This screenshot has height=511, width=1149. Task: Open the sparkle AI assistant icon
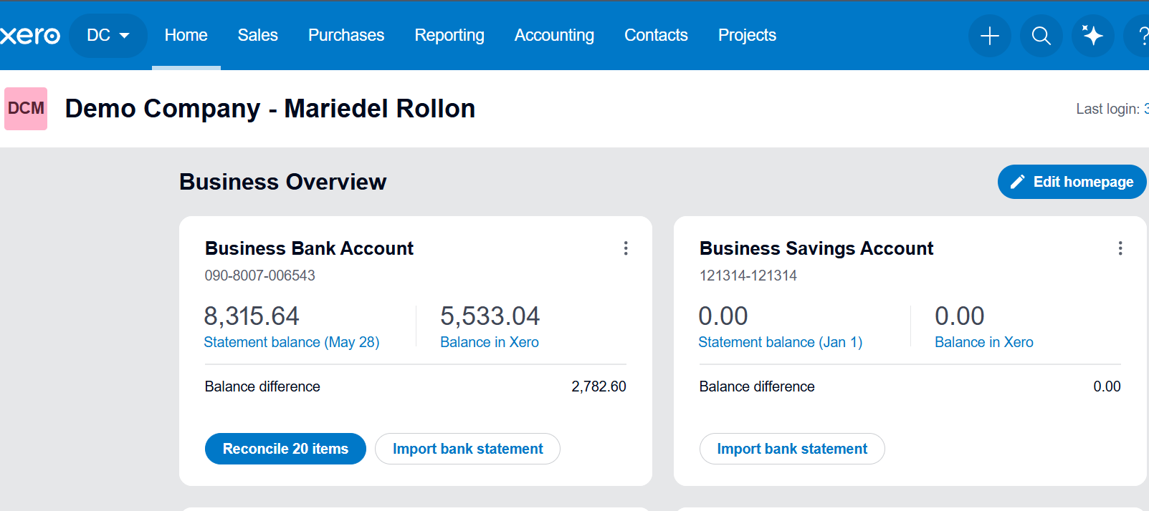point(1093,36)
